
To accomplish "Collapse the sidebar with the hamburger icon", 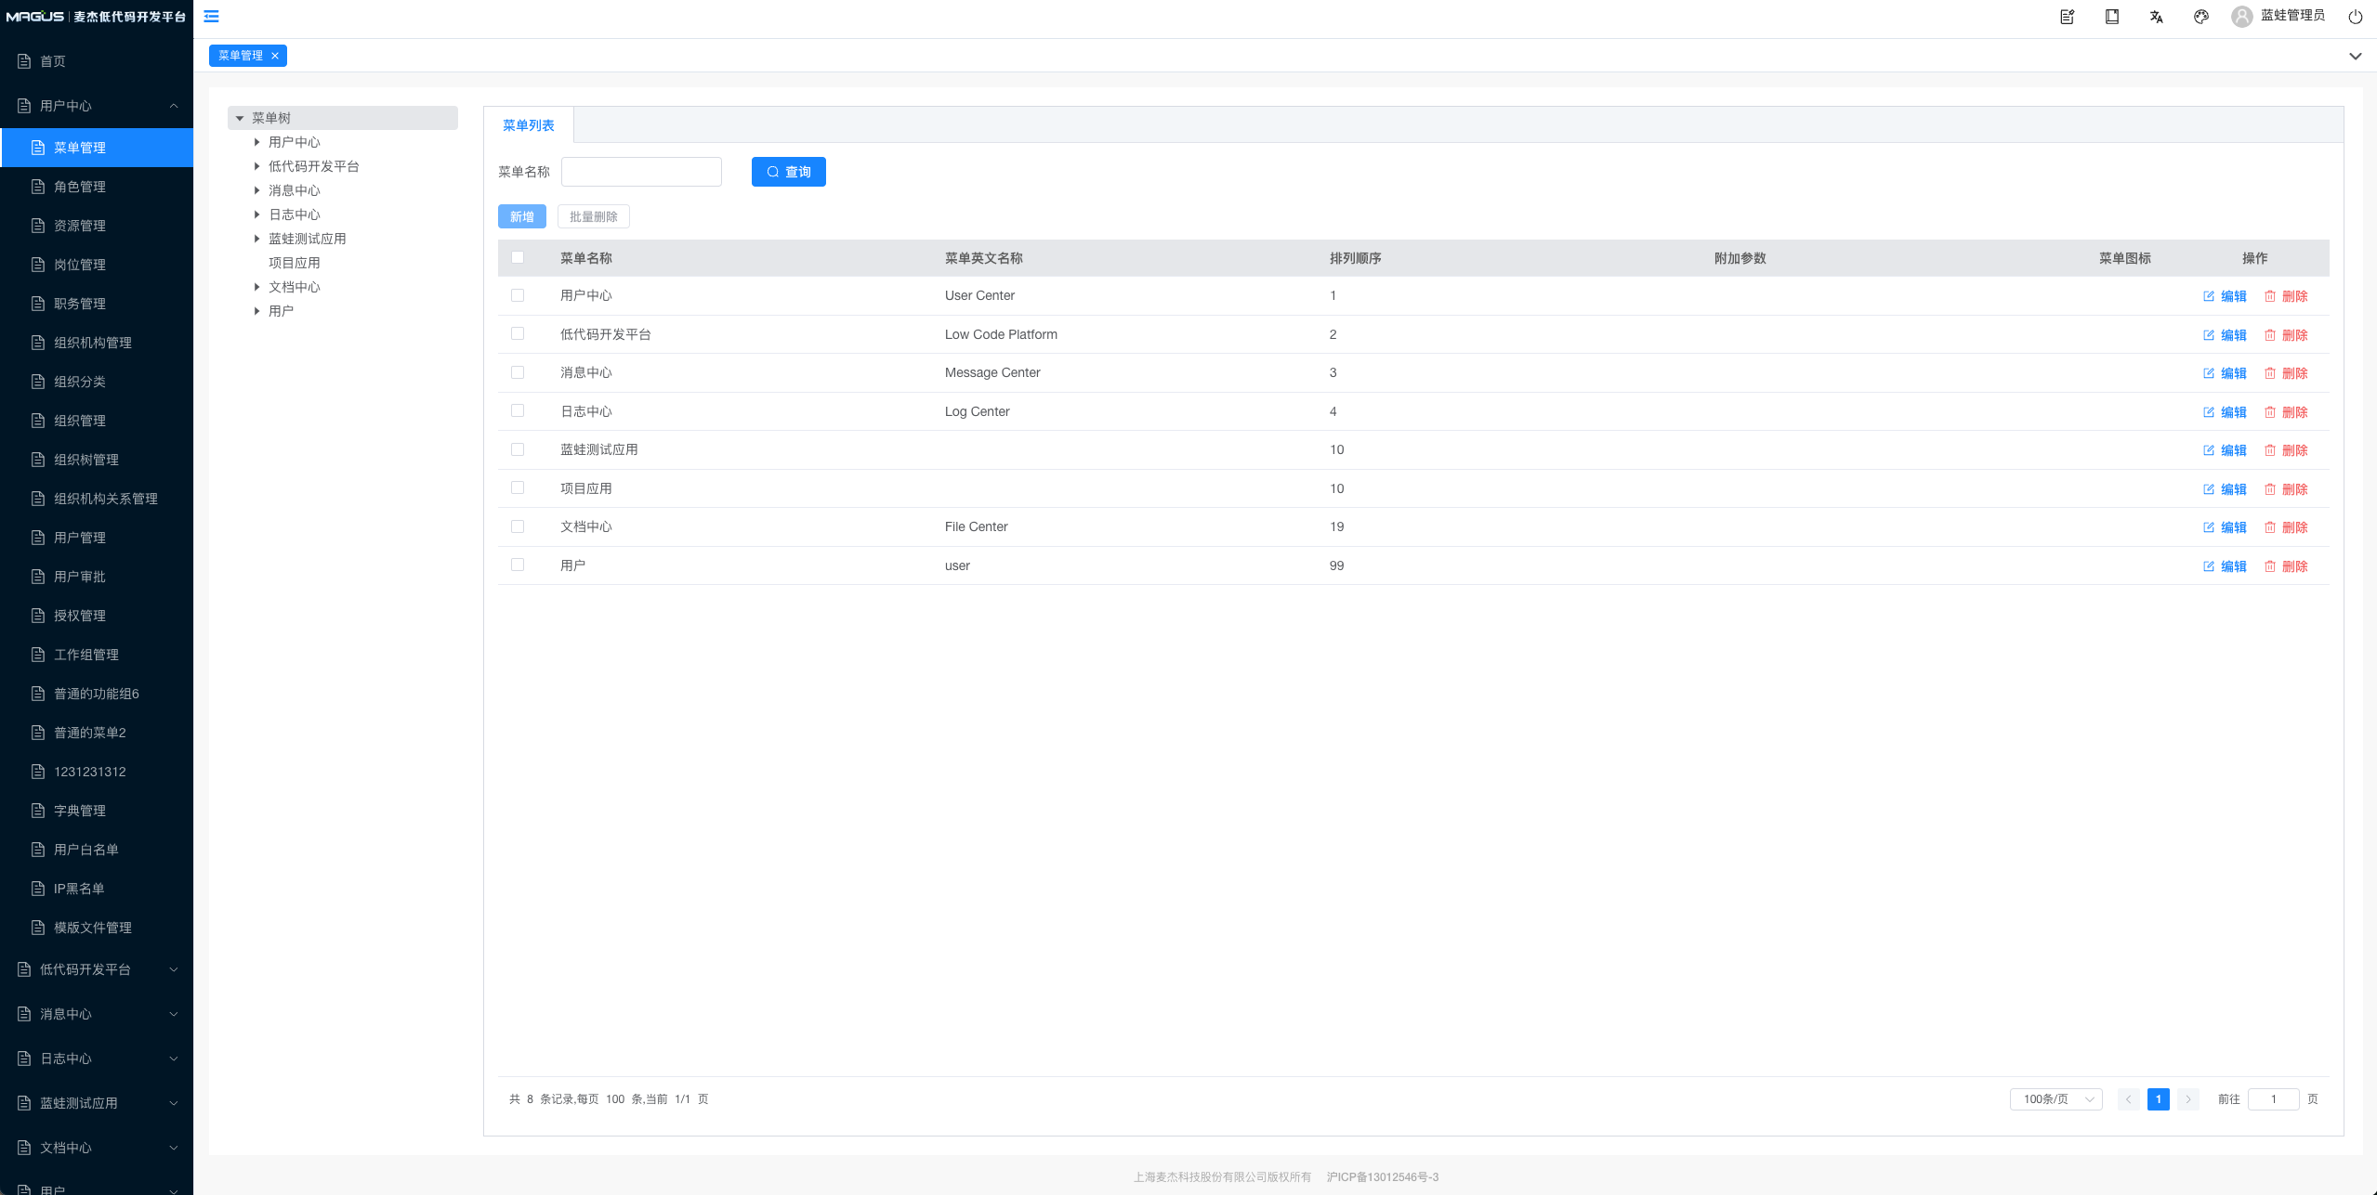I will point(212,16).
